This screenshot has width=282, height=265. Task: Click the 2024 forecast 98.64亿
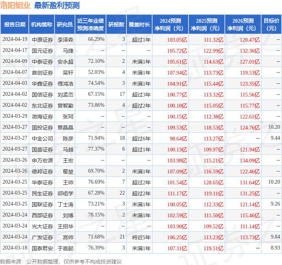[x=178, y=139]
